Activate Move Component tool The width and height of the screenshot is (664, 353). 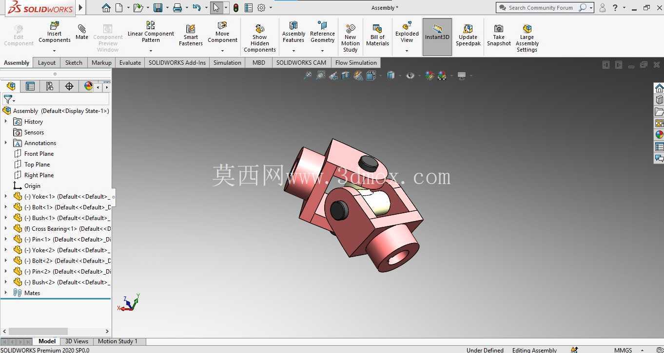click(222, 32)
